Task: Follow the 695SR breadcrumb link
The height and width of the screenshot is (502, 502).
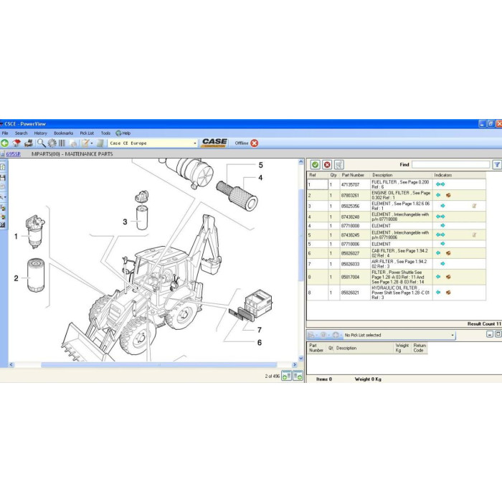Action: click(13, 154)
